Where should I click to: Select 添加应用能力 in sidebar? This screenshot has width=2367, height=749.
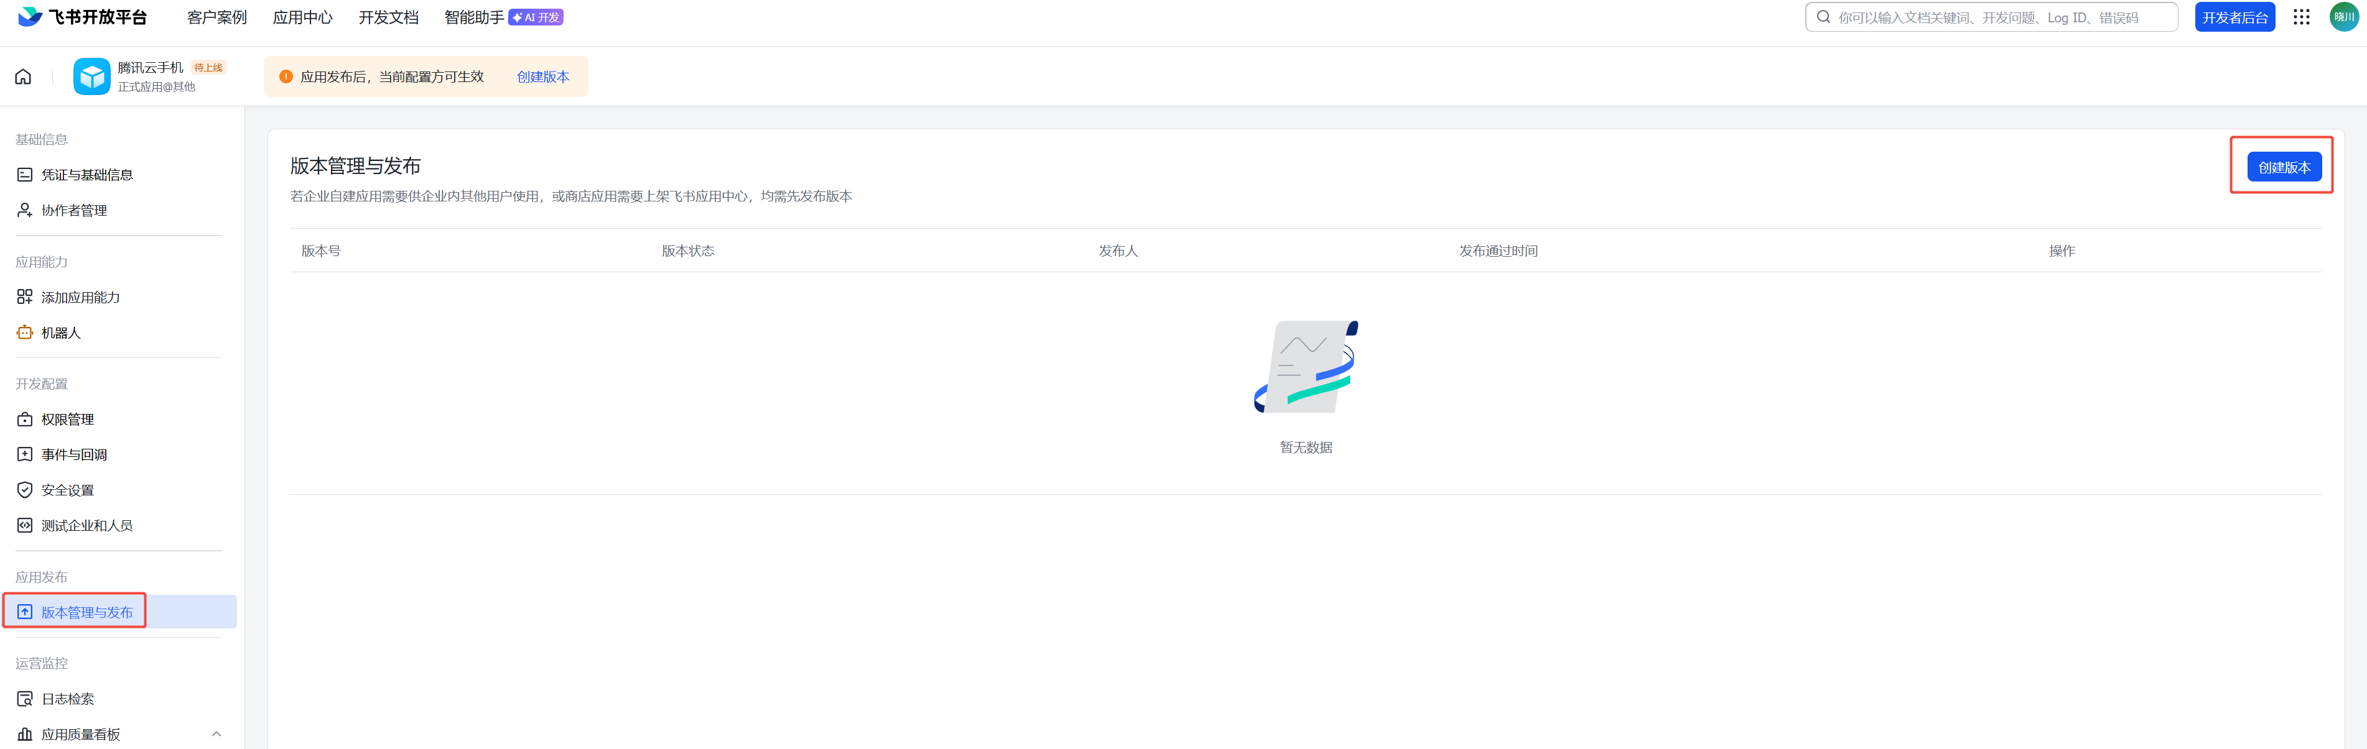80,297
